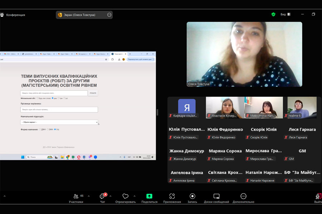
Task: Click the Конференция meeting info icon
Action: 2,15
